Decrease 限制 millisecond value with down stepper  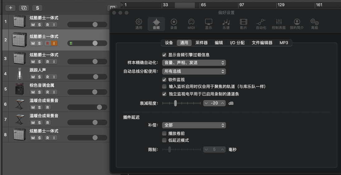[206, 150]
